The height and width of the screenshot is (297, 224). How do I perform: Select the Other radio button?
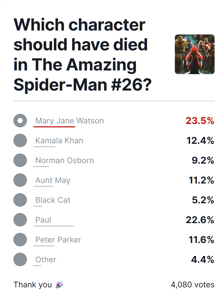coord(20,259)
